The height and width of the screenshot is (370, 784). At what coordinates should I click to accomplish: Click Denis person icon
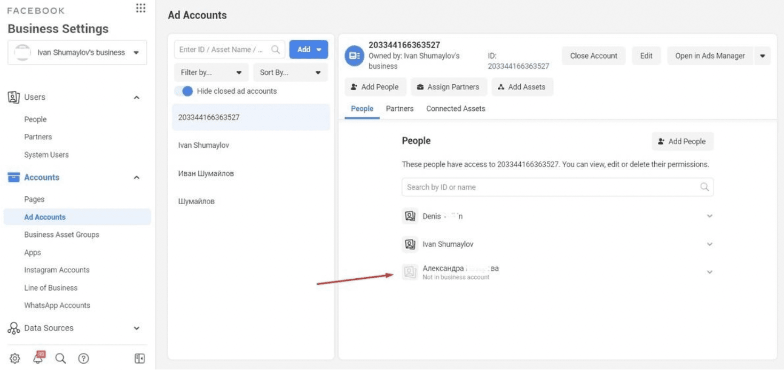point(410,216)
